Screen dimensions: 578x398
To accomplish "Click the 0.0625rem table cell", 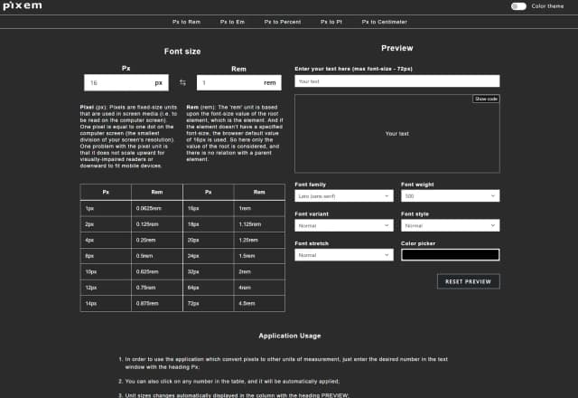I will [x=156, y=208].
